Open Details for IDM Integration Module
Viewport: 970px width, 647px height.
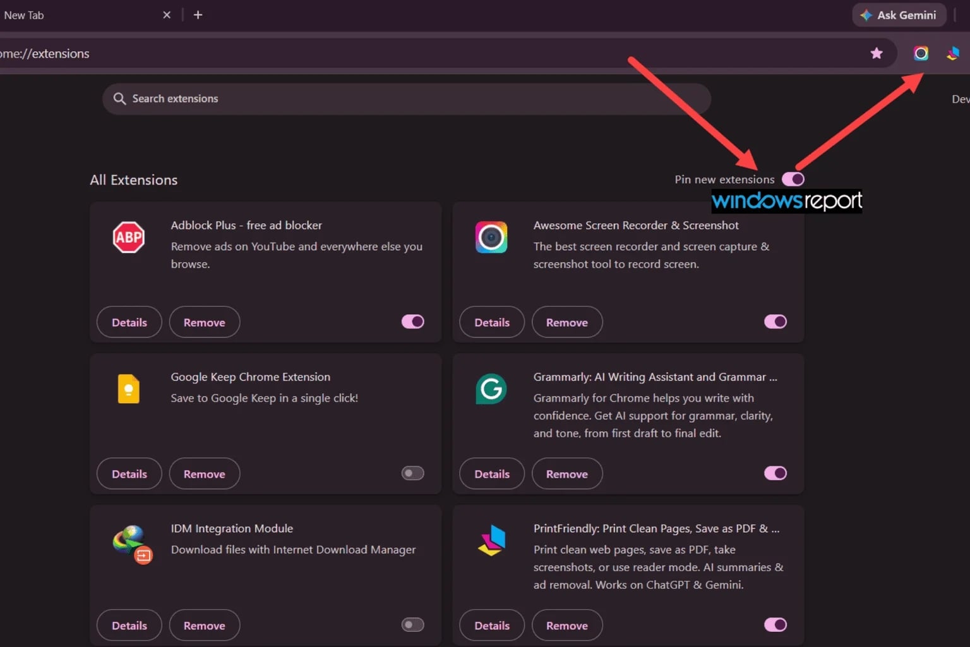[129, 626]
